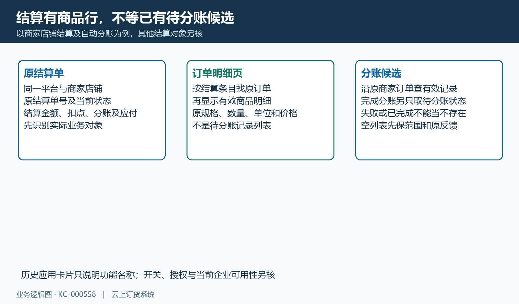Select line 按结算条目找原订单
The image size is (519, 304).
(x=232, y=89)
